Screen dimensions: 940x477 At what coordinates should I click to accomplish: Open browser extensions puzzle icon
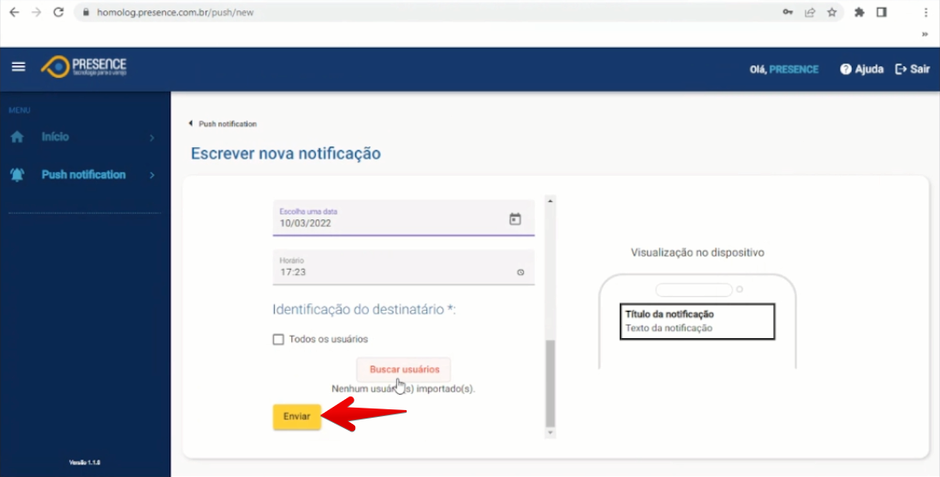pos(859,12)
